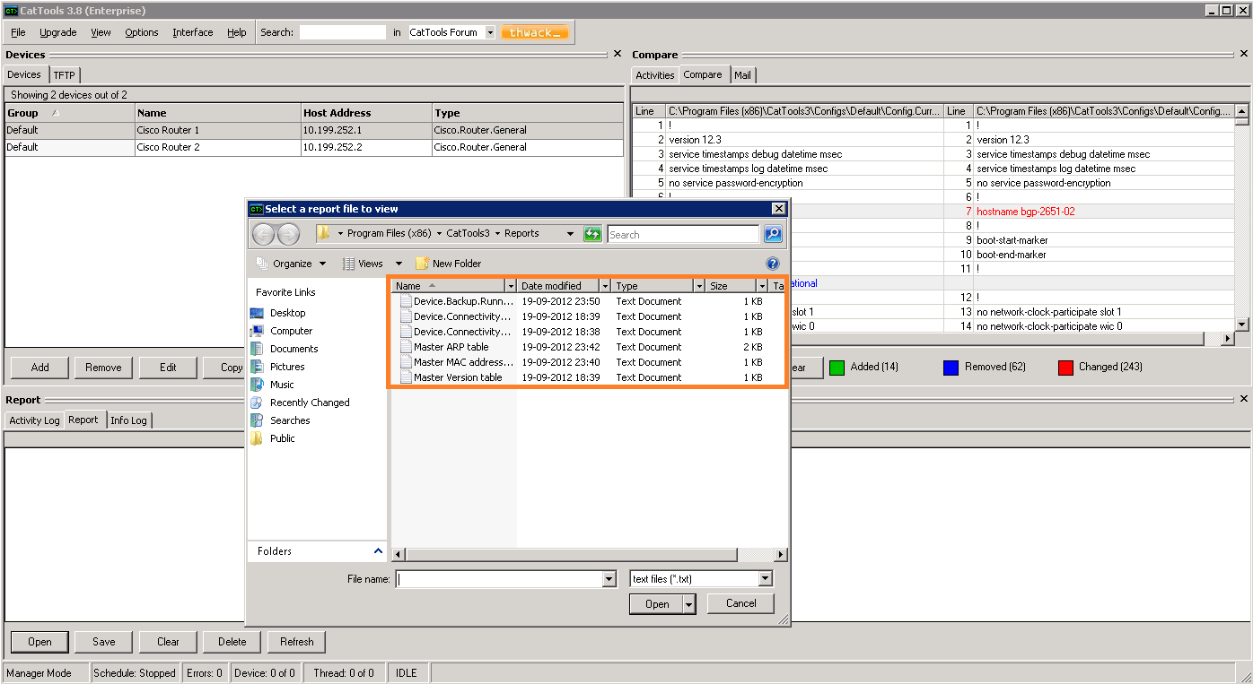Open the Open button's split arrow
The image size is (1253, 684).
[689, 604]
